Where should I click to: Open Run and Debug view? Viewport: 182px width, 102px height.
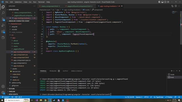click(x=3, y=25)
